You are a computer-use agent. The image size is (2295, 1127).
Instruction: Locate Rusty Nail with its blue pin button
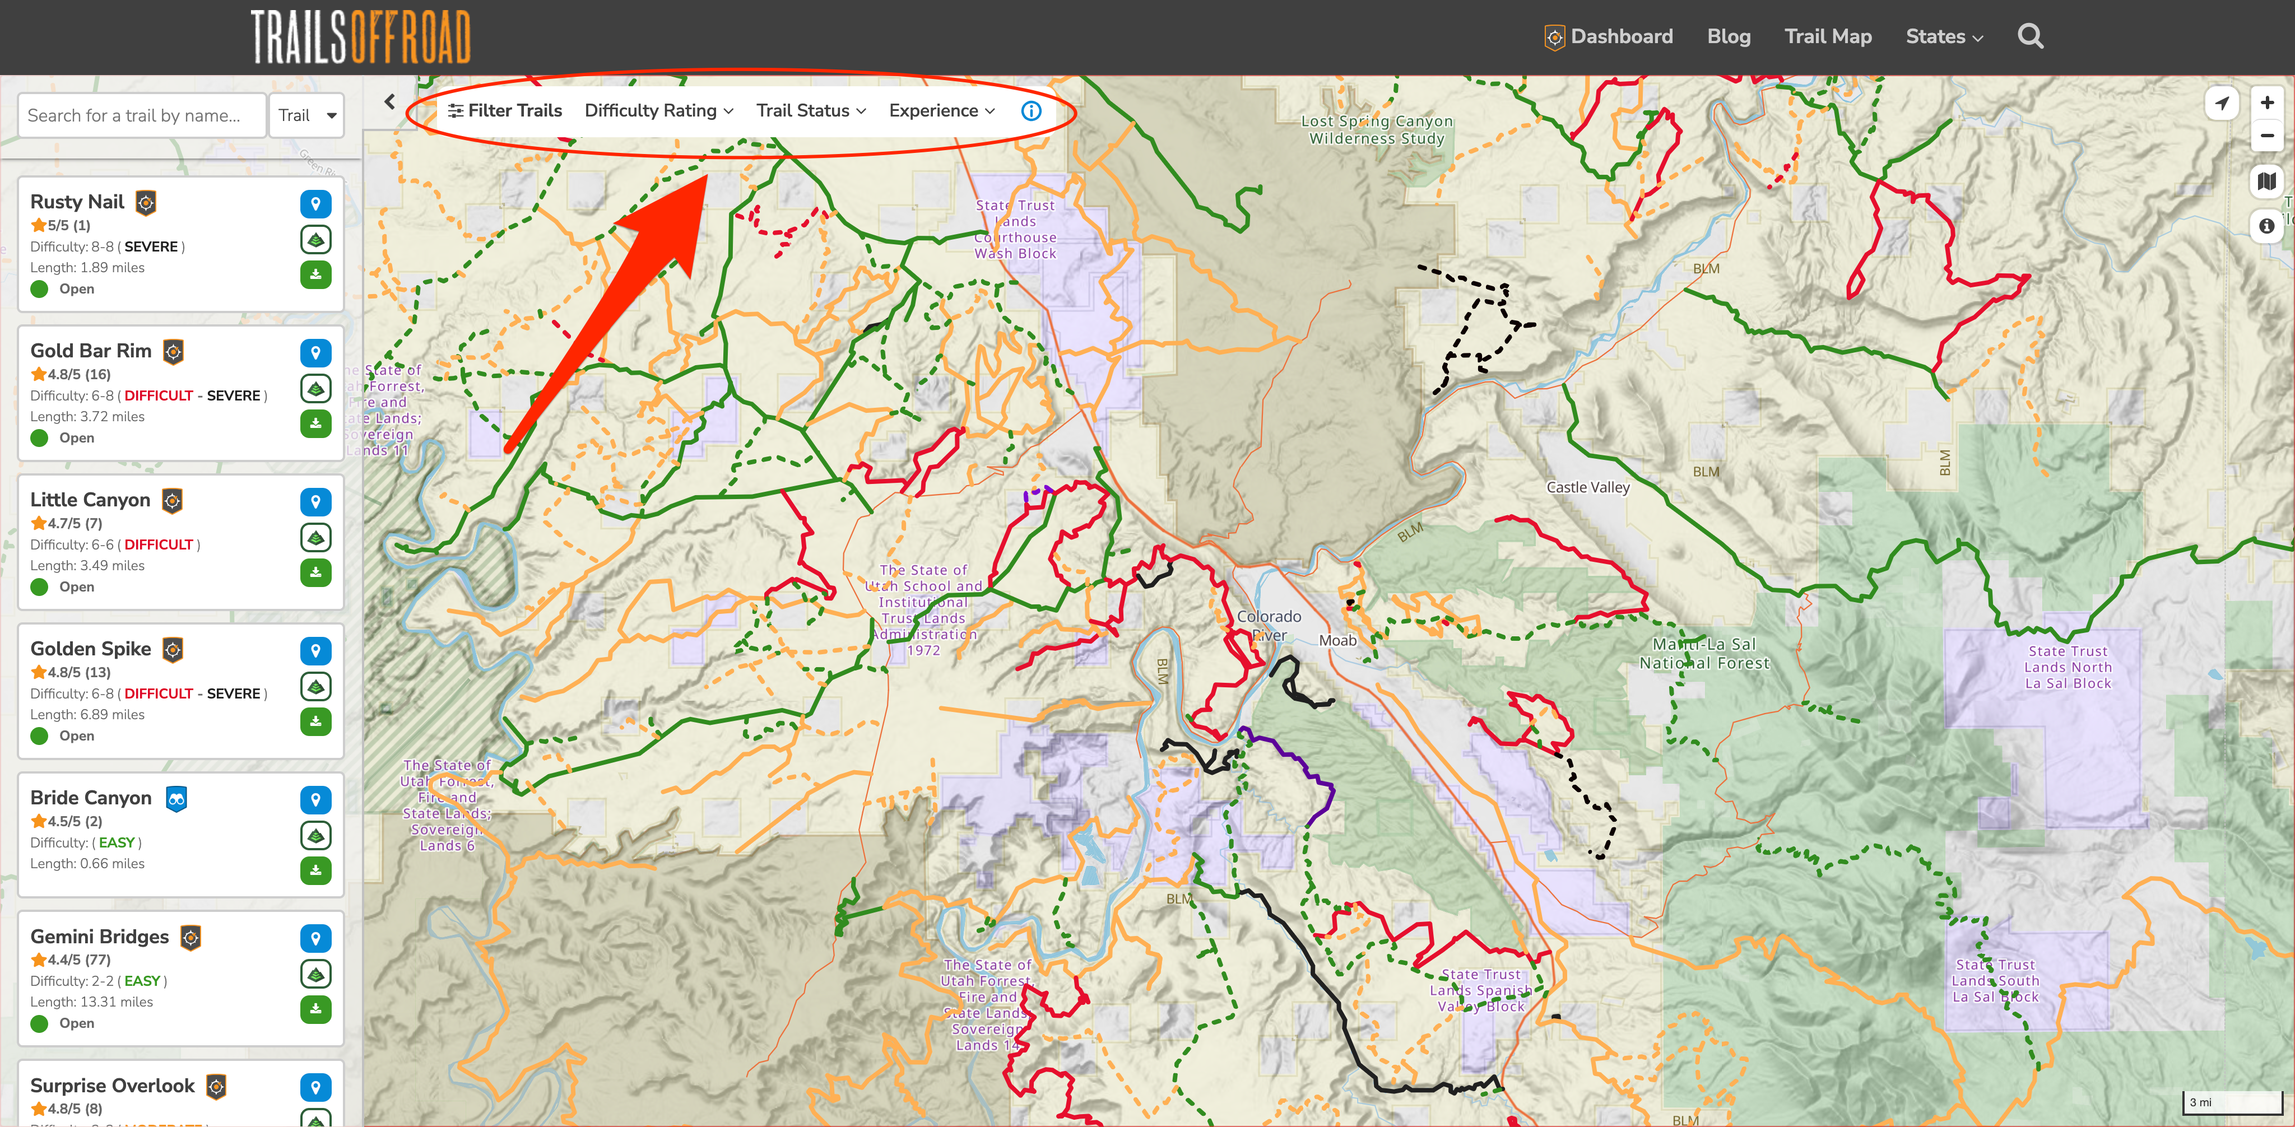pyautogui.click(x=315, y=204)
